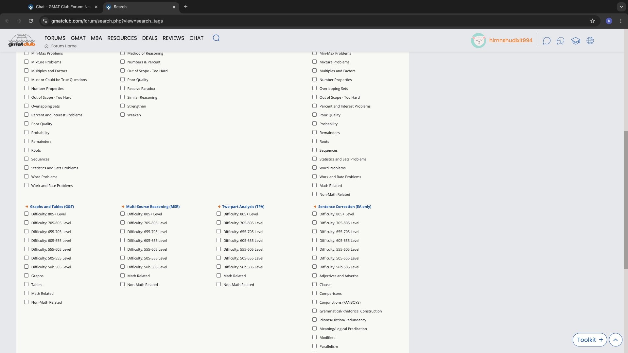Viewport: 628px width, 353px height.
Task: Open the chat bubble messages icon
Action: (547, 41)
